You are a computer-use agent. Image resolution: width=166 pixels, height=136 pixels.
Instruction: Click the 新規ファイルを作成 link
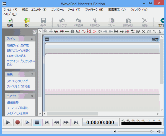point(18,45)
